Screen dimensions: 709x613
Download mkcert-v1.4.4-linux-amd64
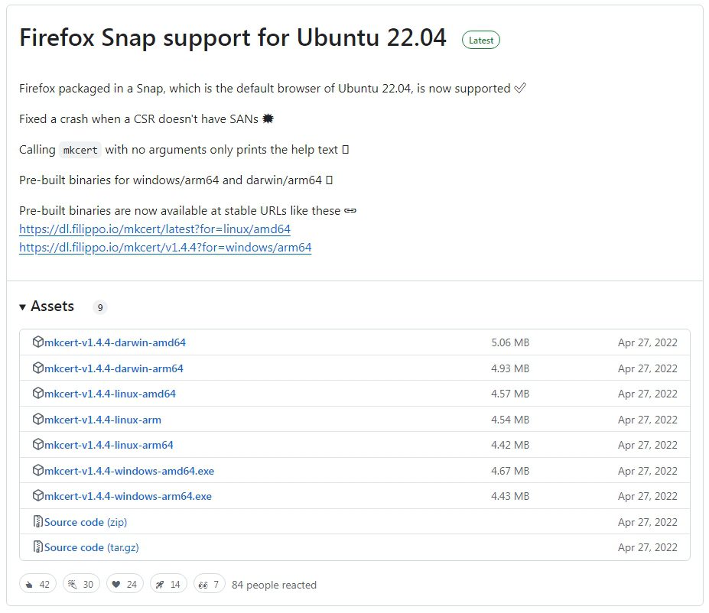(109, 394)
